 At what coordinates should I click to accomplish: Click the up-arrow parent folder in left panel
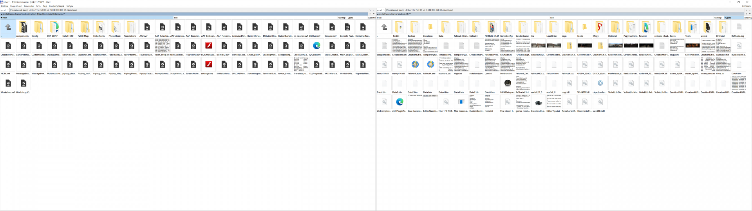point(8,27)
